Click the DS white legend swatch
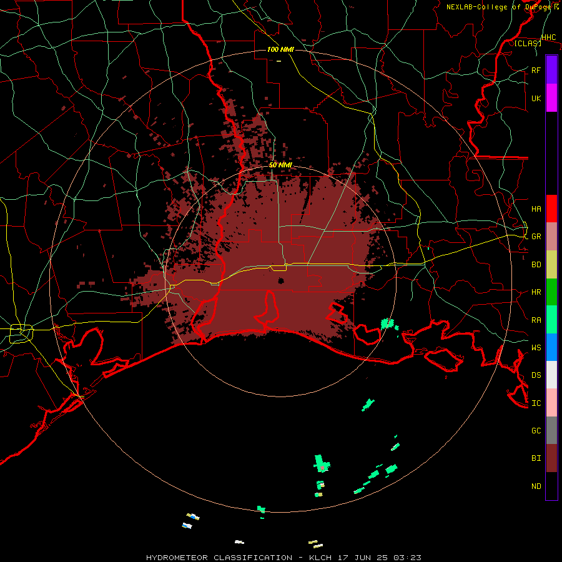This screenshot has height=562, width=562. tap(551, 375)
